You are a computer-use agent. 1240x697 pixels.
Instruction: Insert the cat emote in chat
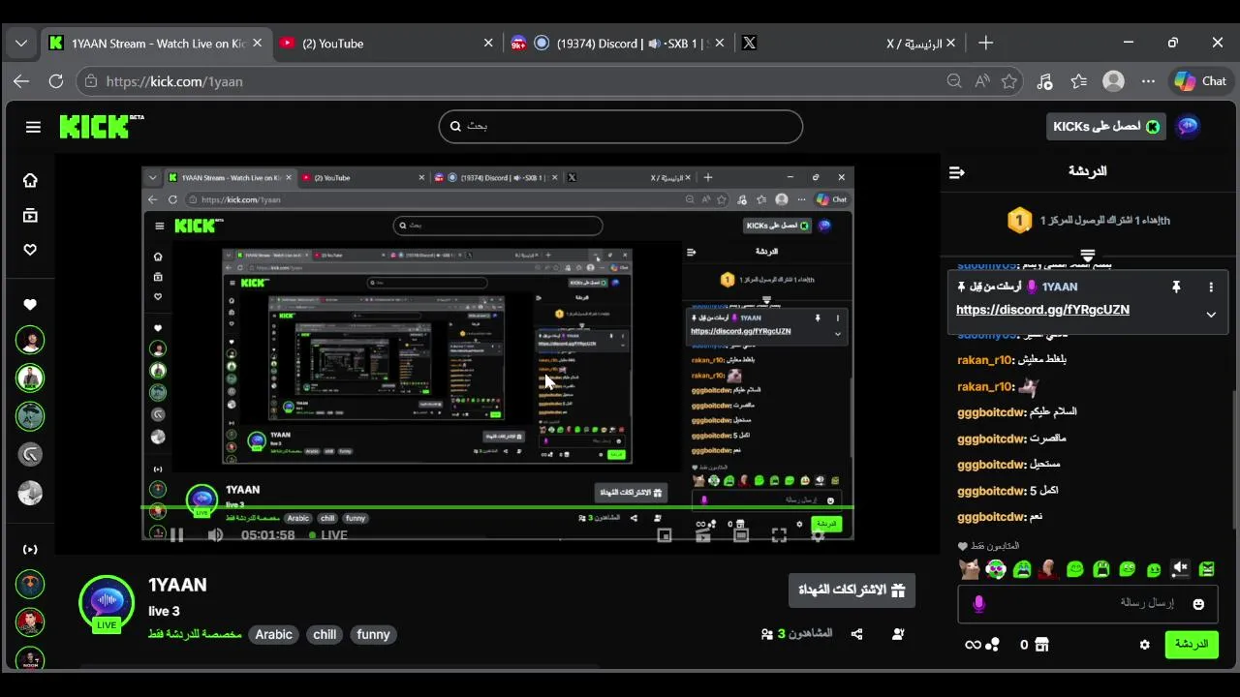[x=970, y=569]
